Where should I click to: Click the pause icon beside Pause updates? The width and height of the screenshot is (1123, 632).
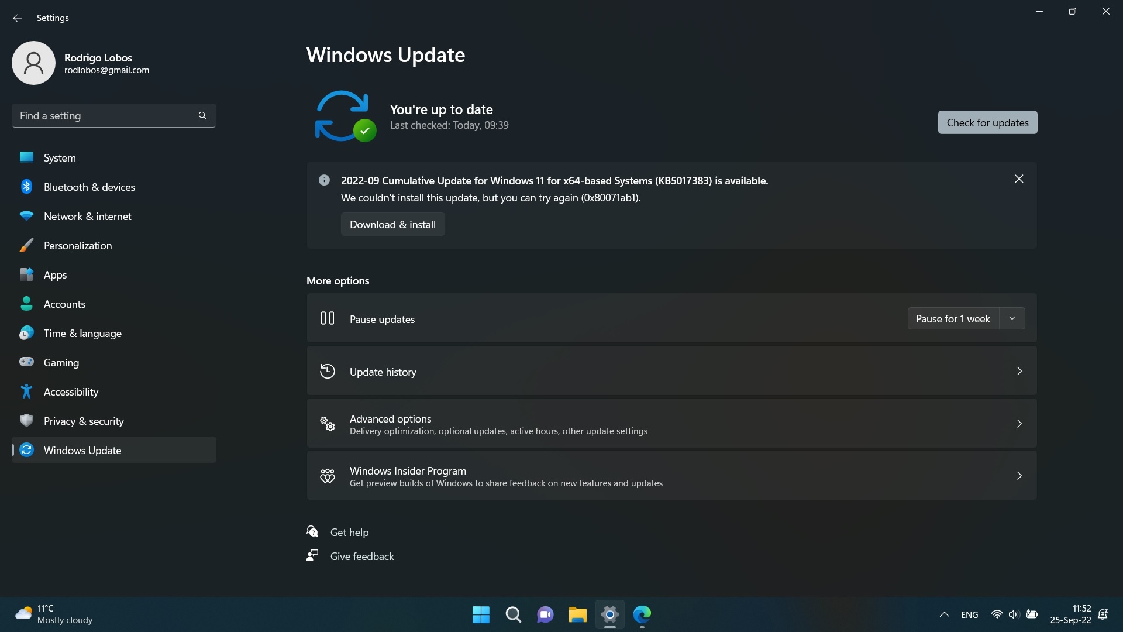point(328,318)
